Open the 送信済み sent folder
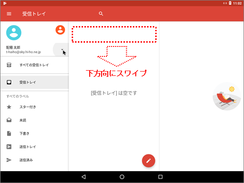The image size is (244, 183). [x=35, y=160]
